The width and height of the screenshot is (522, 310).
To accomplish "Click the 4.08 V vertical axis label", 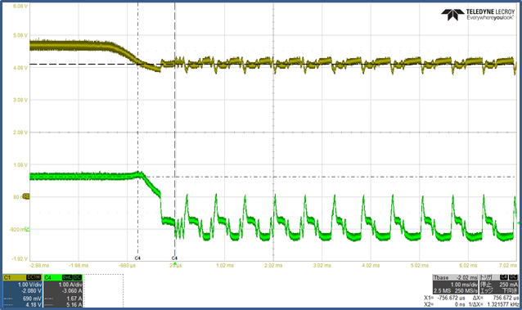I will click(20, 68).
